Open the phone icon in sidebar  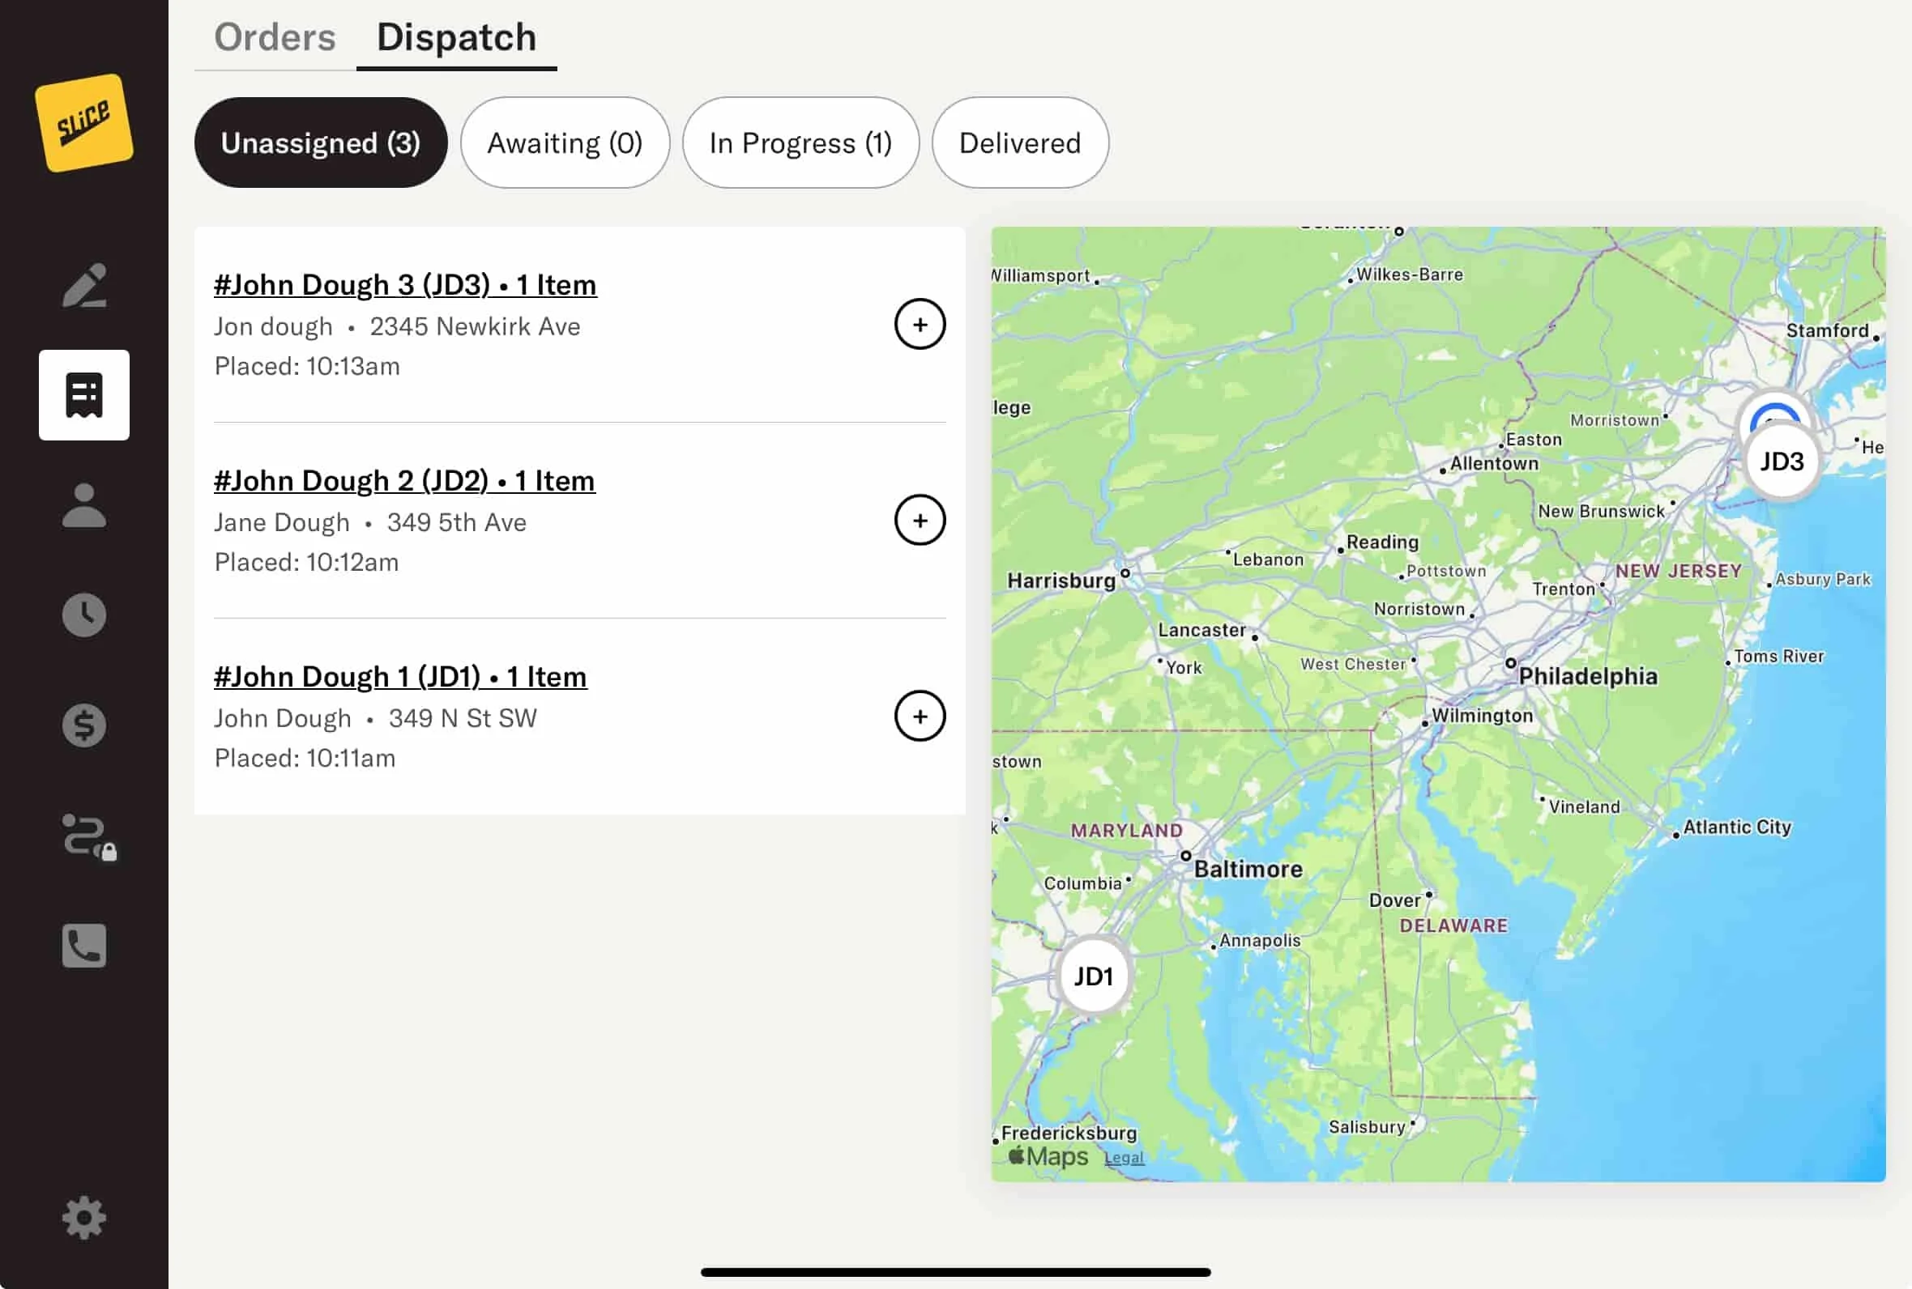pos(84,946)
